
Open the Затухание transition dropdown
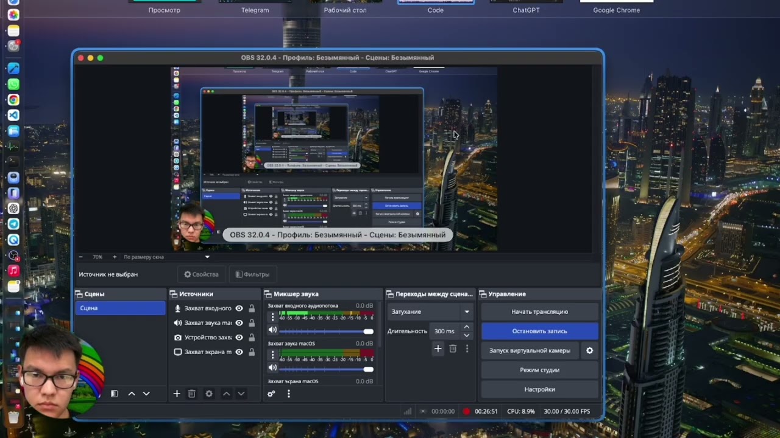pyautogui.click(x=430, y=311)
